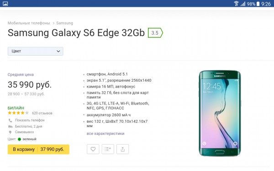Open the Цвет color dropdown
This screenshot has height=171, width=274.
coord(36,51)
